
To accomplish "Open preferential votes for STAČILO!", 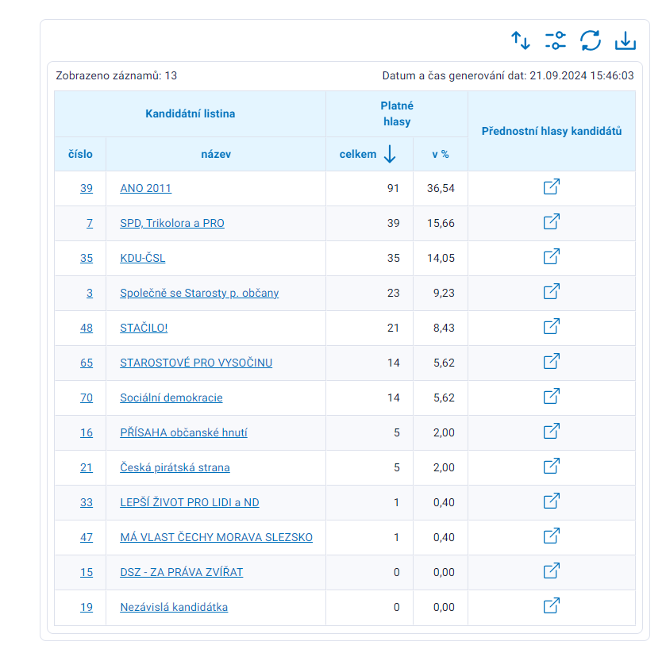I will (552, 327).
